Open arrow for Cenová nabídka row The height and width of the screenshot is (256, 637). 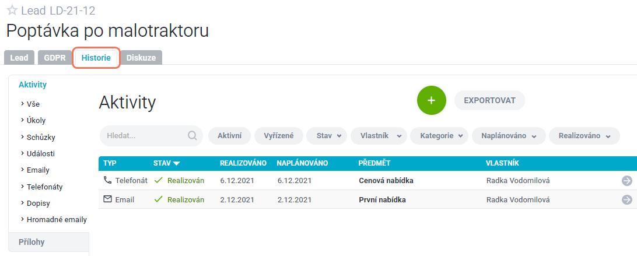pyautogui.click(x=627, y=181)
